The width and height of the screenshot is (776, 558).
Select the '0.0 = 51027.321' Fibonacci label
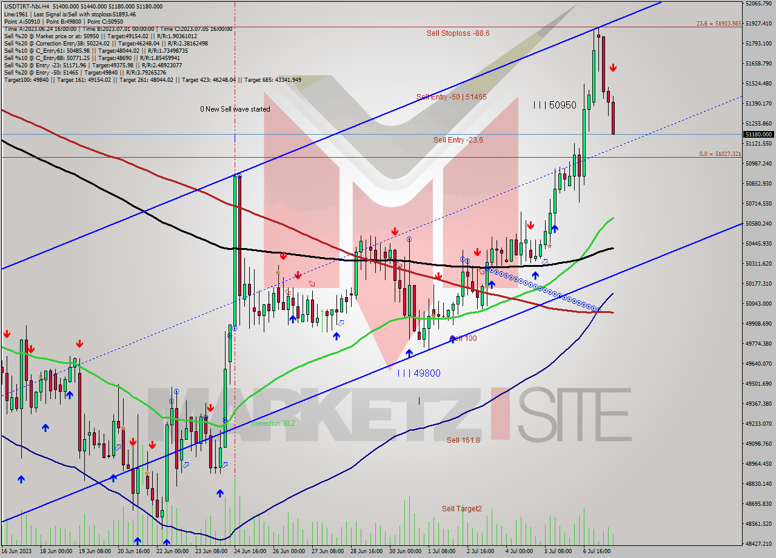720,154
